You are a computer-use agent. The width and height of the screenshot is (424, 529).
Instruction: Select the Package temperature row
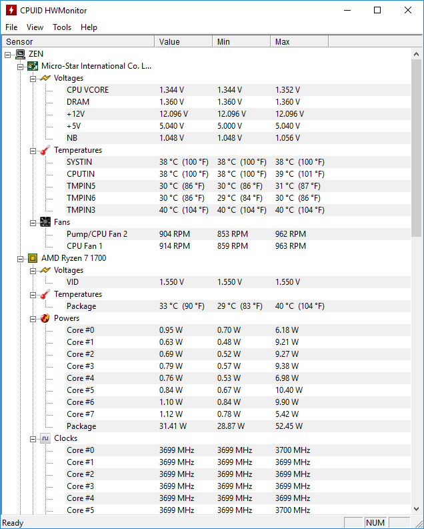237,306
